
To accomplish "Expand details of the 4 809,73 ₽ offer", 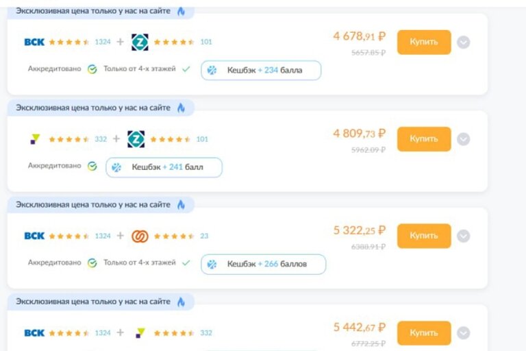I will point(463,139).
